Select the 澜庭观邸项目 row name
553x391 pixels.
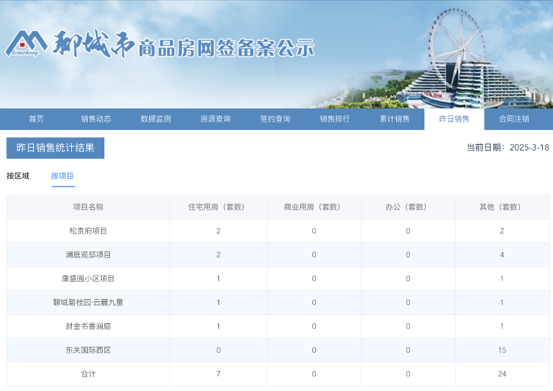(x=88, y=255)
